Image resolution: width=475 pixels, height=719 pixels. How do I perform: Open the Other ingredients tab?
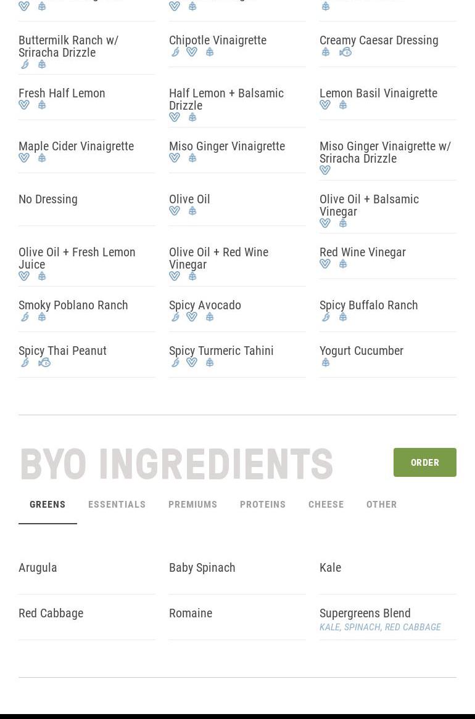[x=382, y=505]
